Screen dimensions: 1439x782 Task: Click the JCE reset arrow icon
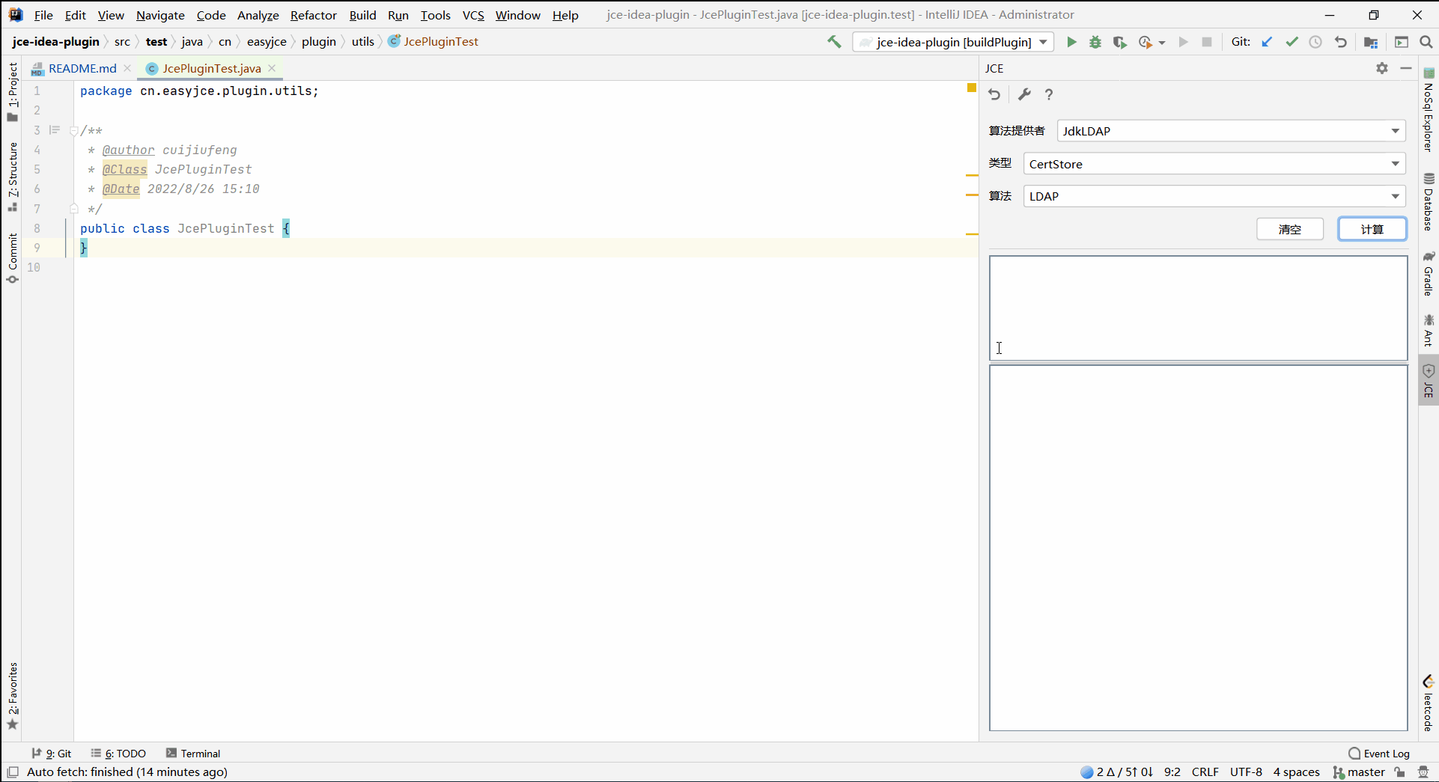pos(994,94)
